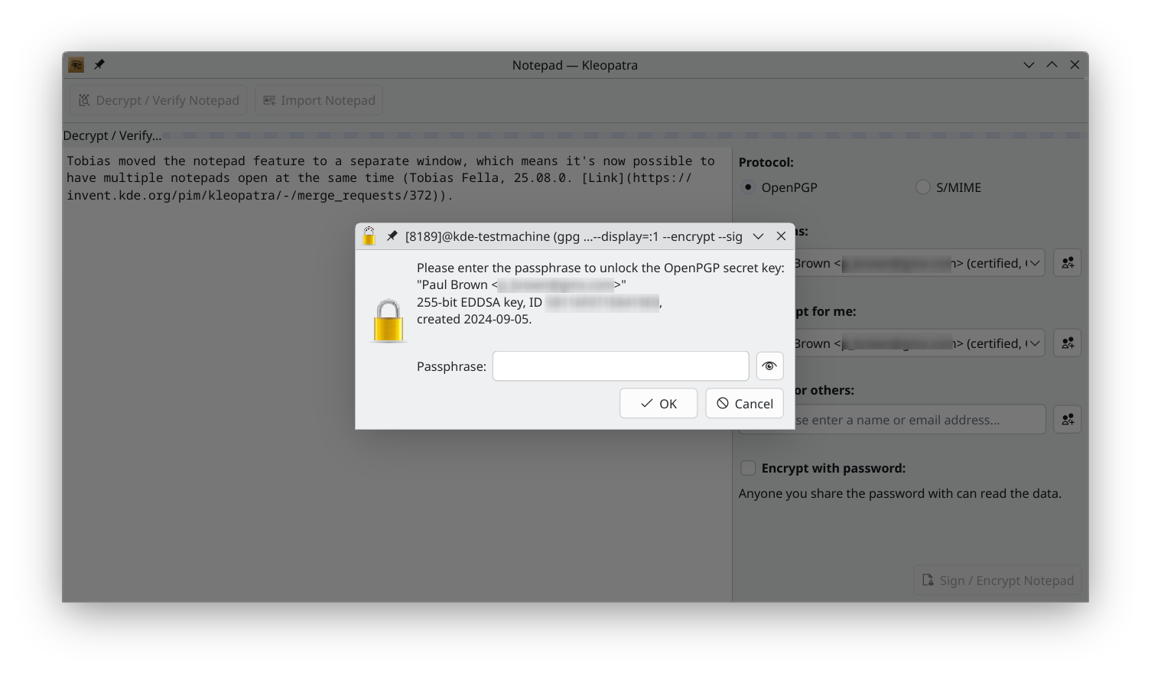The width and height of the screenshot is (1151, 676).
Task: Expand the signing key dropdown
Action: click(1034, 263)
